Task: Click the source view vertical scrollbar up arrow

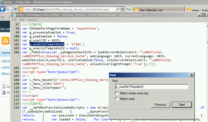Action: (x=207, y=24)
